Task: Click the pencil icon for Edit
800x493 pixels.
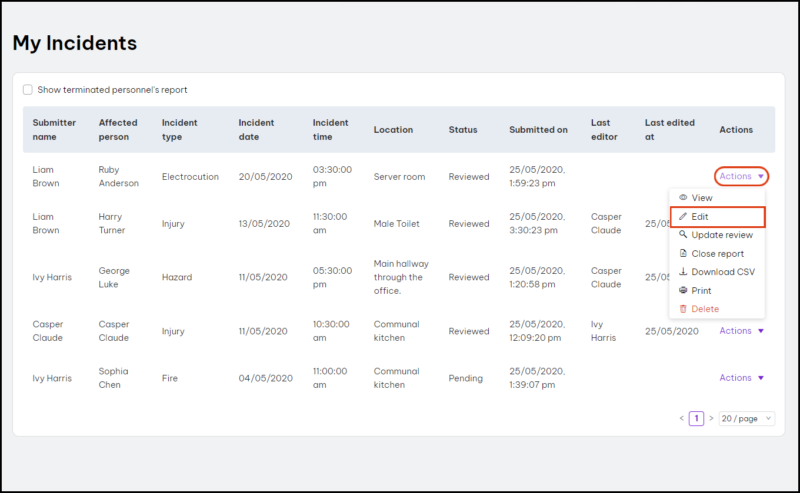Action: pyautogui.click(x=683, y=217)
